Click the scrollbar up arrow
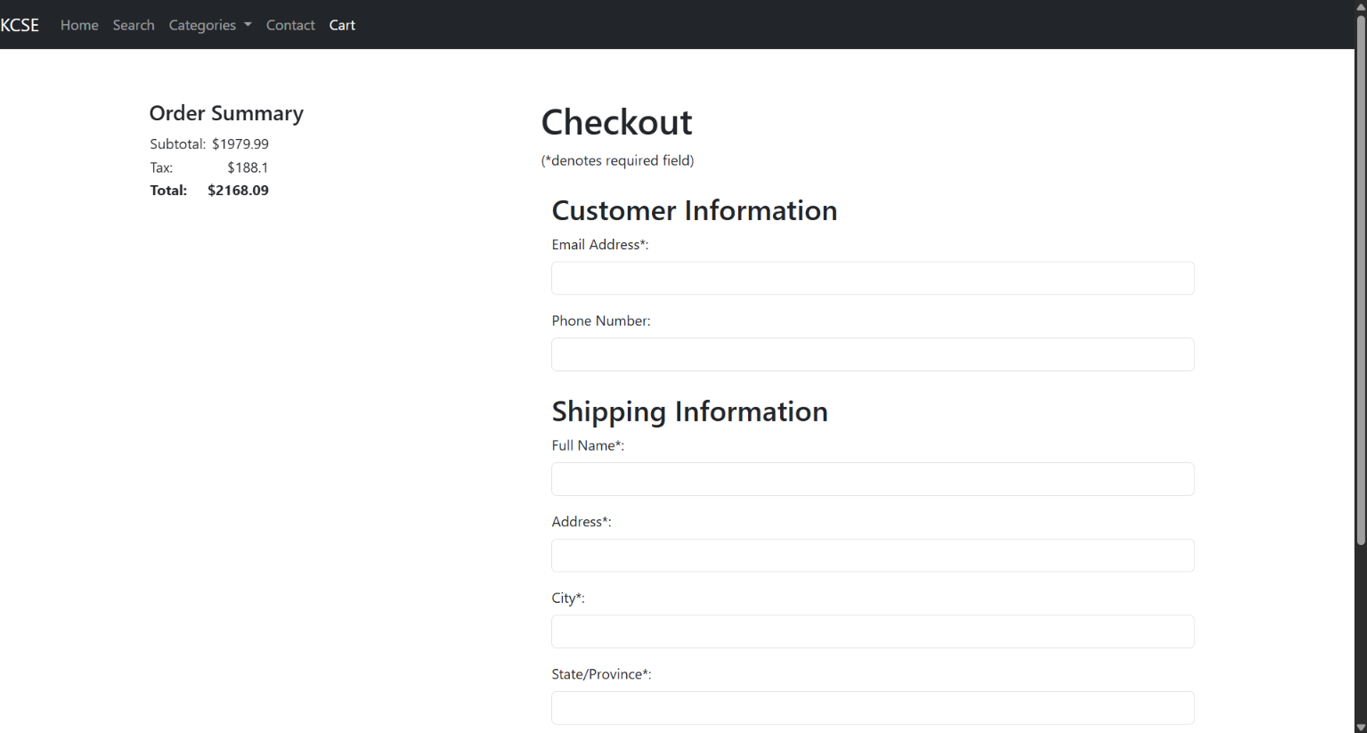The image size is (1367, 733). [x=1361, y=7]
